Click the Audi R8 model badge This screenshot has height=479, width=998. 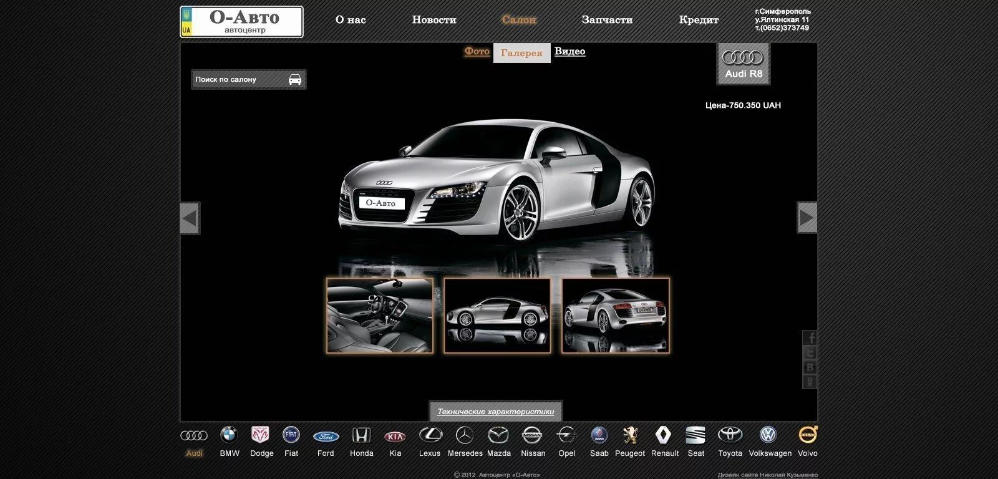click(744, 64)
